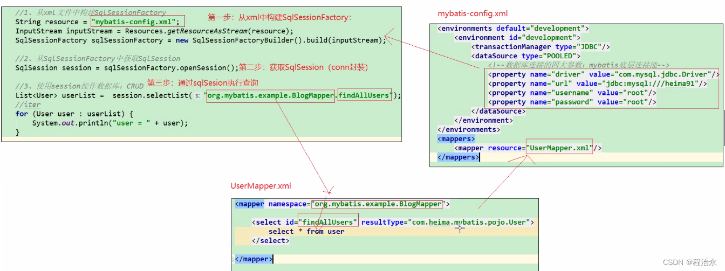Screen dimensions: 725x271
Task: Click the '<mapper namespace="org.mybatis.example.BlogMapper">' line
Action: pyautogui.click(x=343, y=204)
